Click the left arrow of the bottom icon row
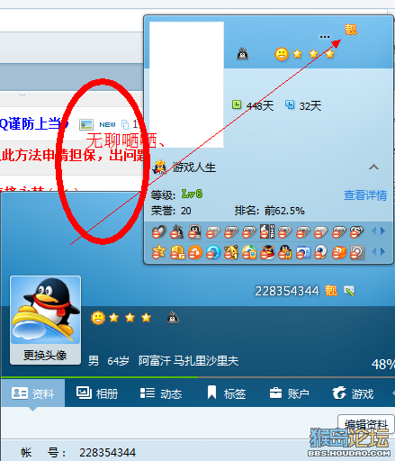This screenshot has width=395, height=461. tap(373, 251)
